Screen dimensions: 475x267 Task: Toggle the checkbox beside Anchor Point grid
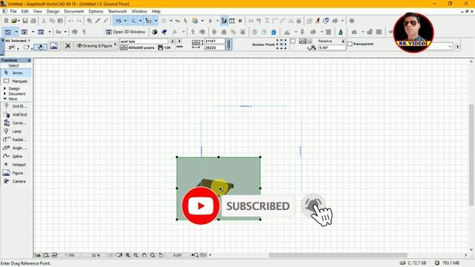[x=293, y=41]
